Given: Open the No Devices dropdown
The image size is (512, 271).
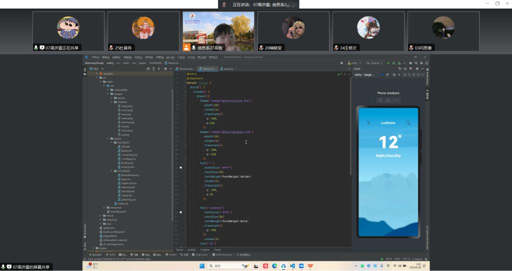Looking at the screenshot, I should (x=374, y=63).
